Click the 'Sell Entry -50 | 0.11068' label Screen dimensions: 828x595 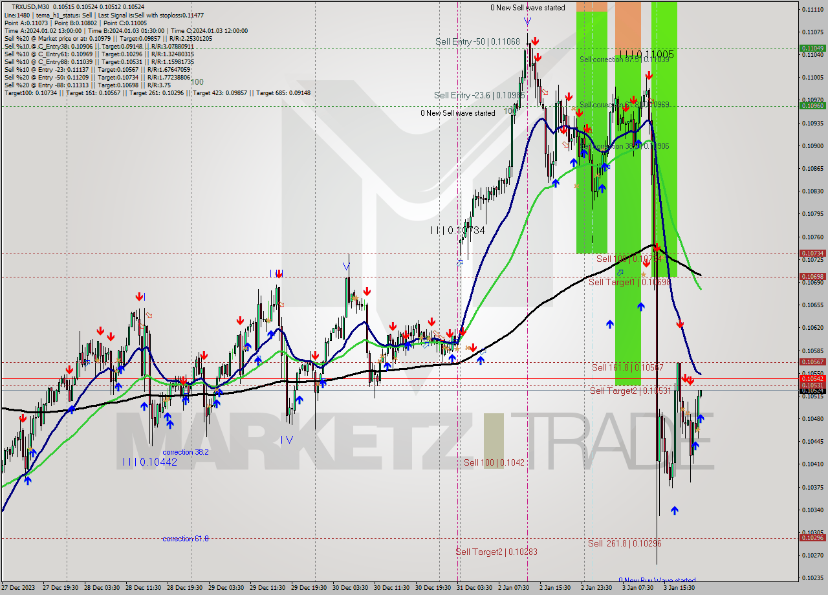tap(477, 41)
